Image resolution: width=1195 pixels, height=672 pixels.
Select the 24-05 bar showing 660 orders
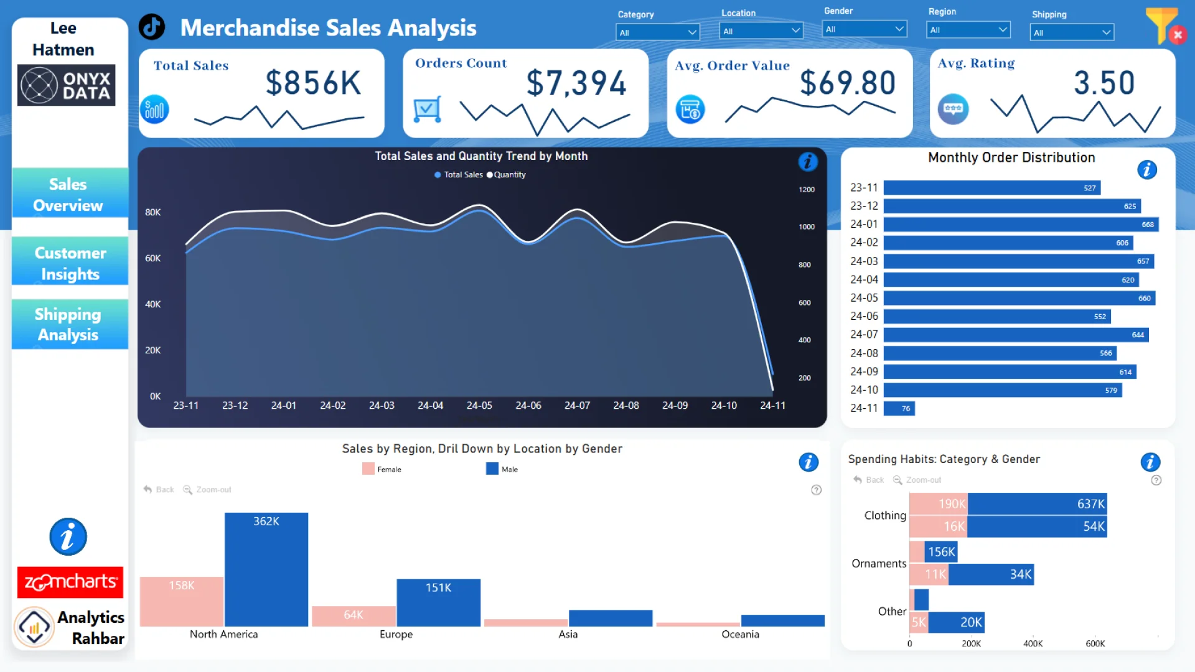[1019, 298]
